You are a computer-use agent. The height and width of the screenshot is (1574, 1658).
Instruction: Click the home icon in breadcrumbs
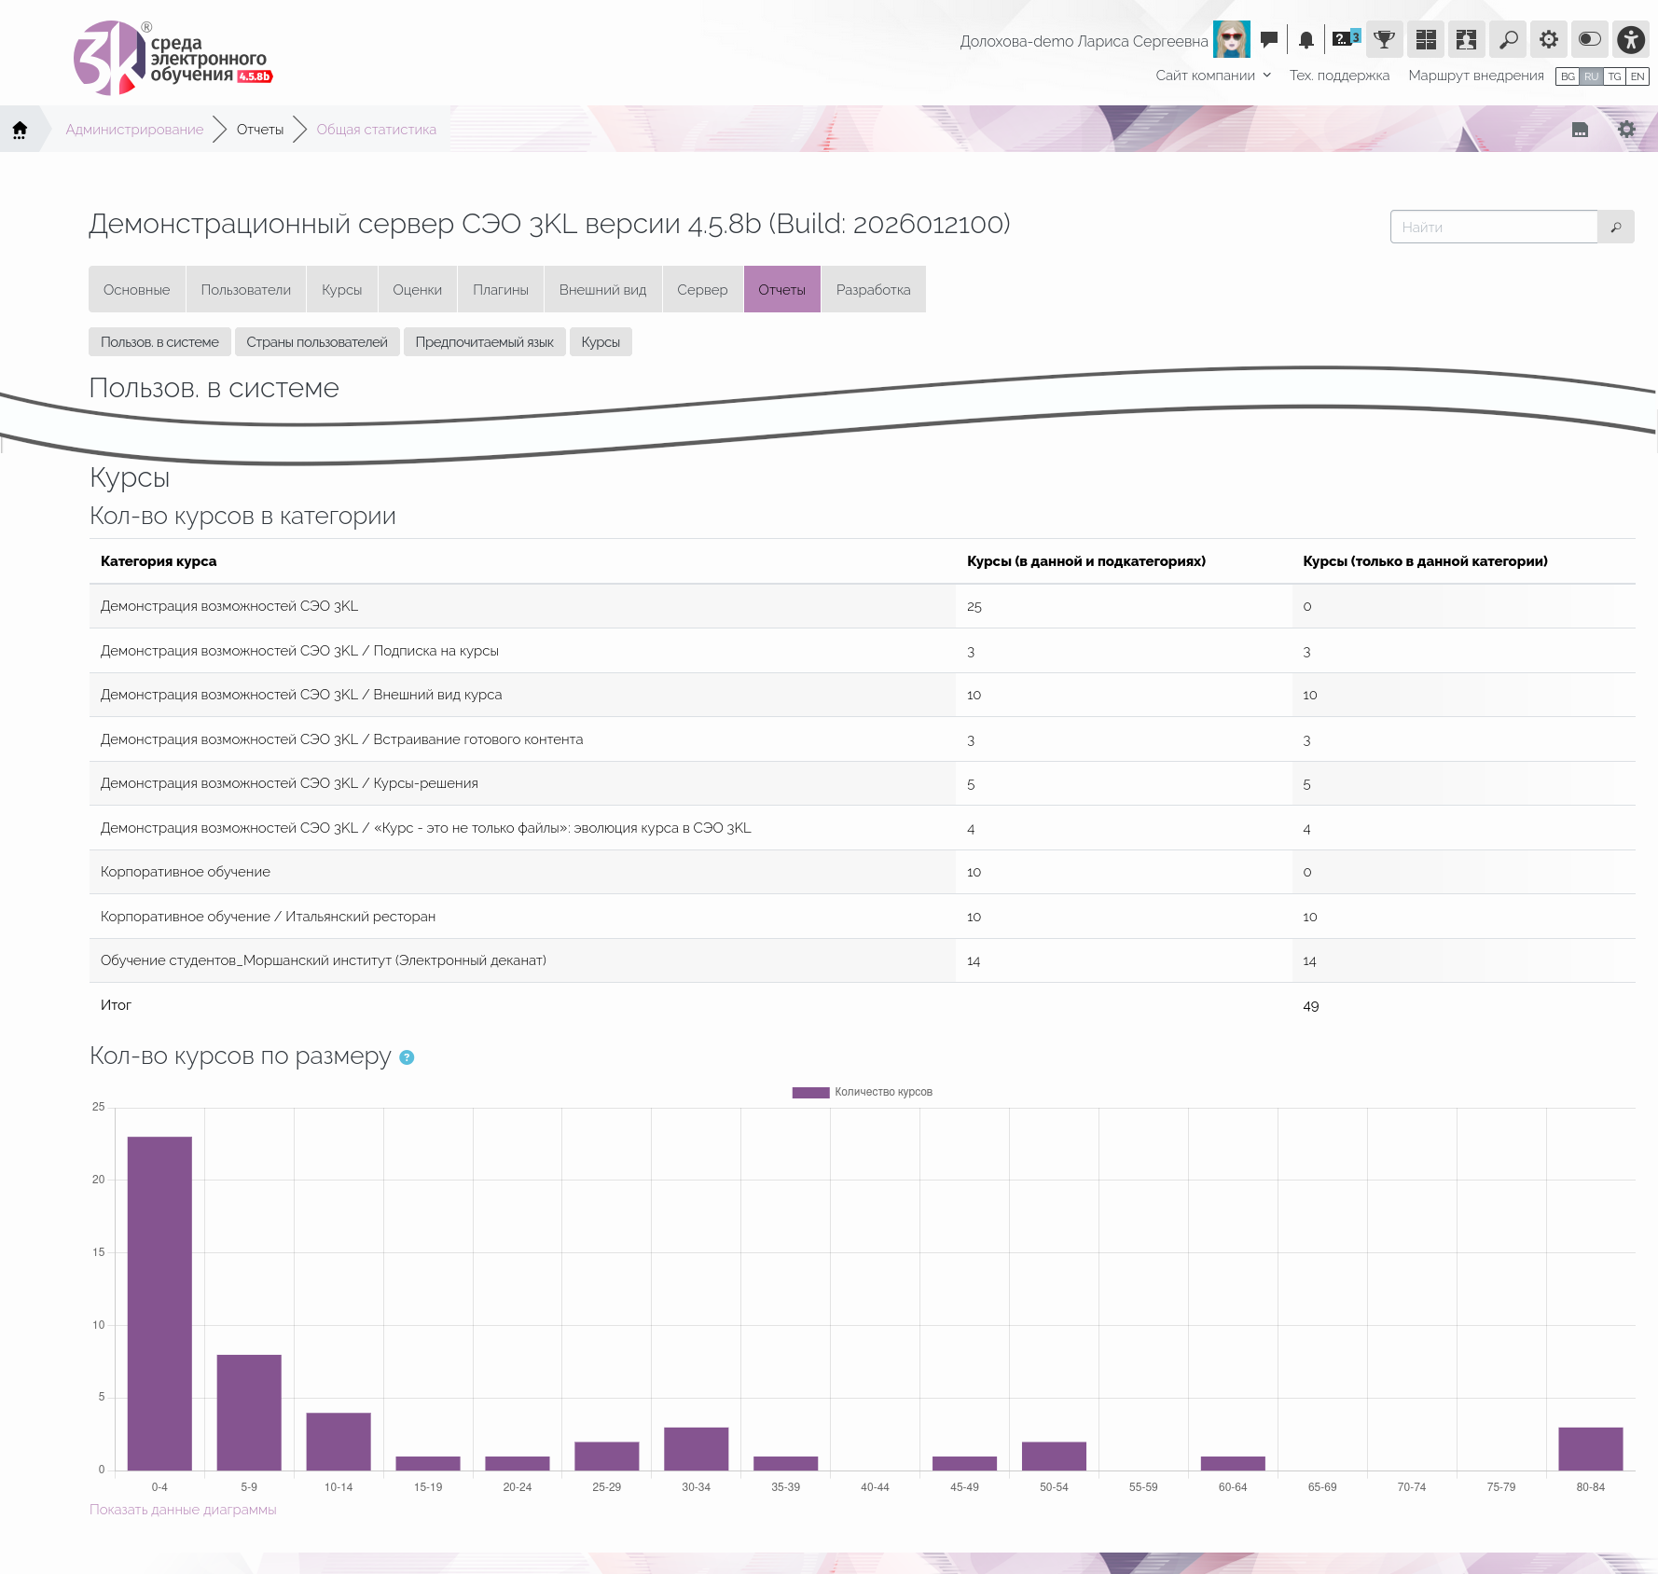point(20,129)
